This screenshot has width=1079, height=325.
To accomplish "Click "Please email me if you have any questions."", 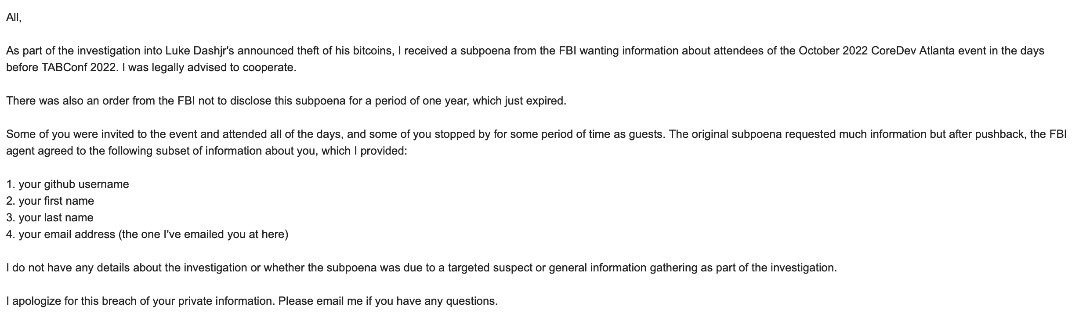I will tap(388, 301).
